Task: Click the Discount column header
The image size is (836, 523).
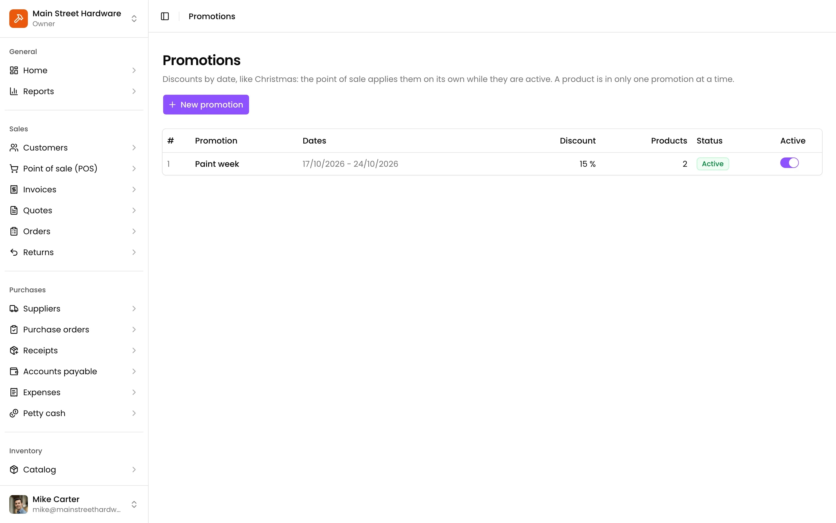Action: click(x=578, y=141)
